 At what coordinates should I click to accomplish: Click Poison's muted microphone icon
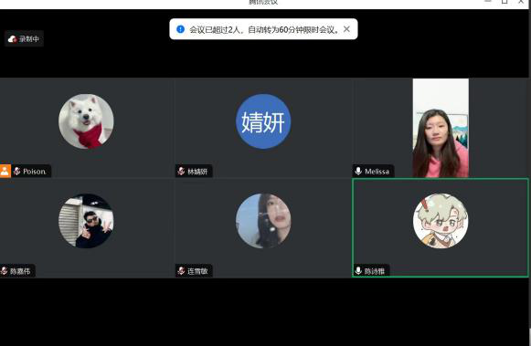tap(17, 171)
